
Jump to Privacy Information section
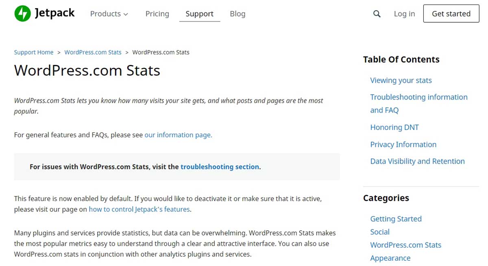coord(403,145)
